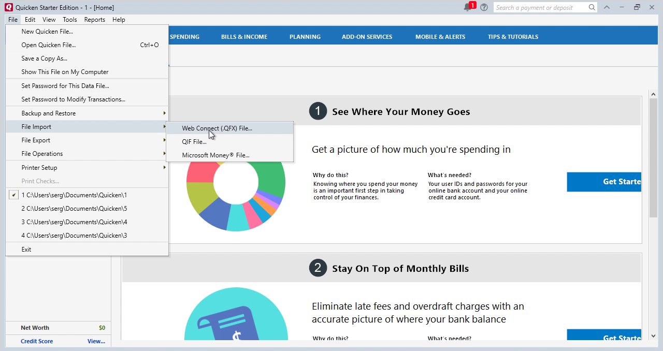Screen dimensions: 663x351
Task: Select recent file 1 with checkmark
Action: point(87,195)
